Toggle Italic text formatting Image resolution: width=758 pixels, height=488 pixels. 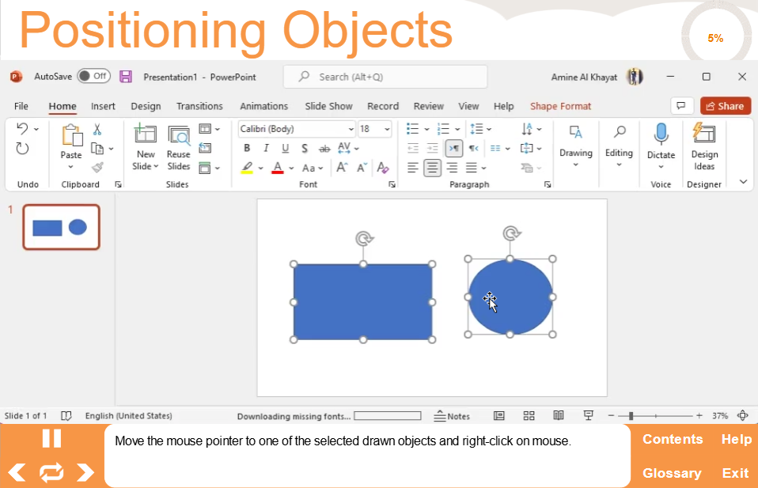coord(266,148)
